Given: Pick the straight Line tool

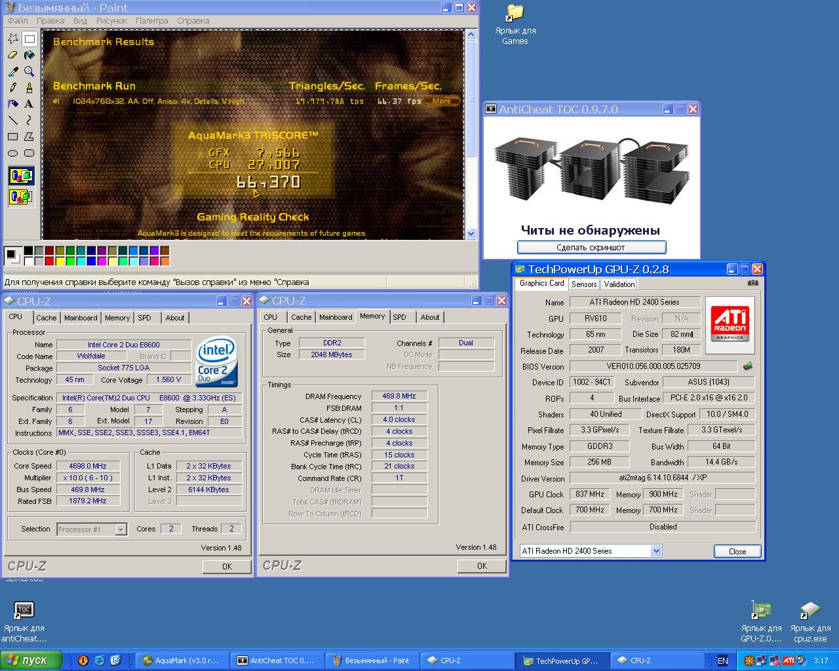Looking at the screenshot, I should tap(12, 121).
